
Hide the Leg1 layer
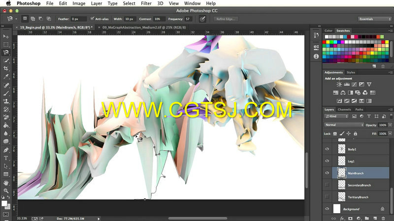[x=327, y=161]
